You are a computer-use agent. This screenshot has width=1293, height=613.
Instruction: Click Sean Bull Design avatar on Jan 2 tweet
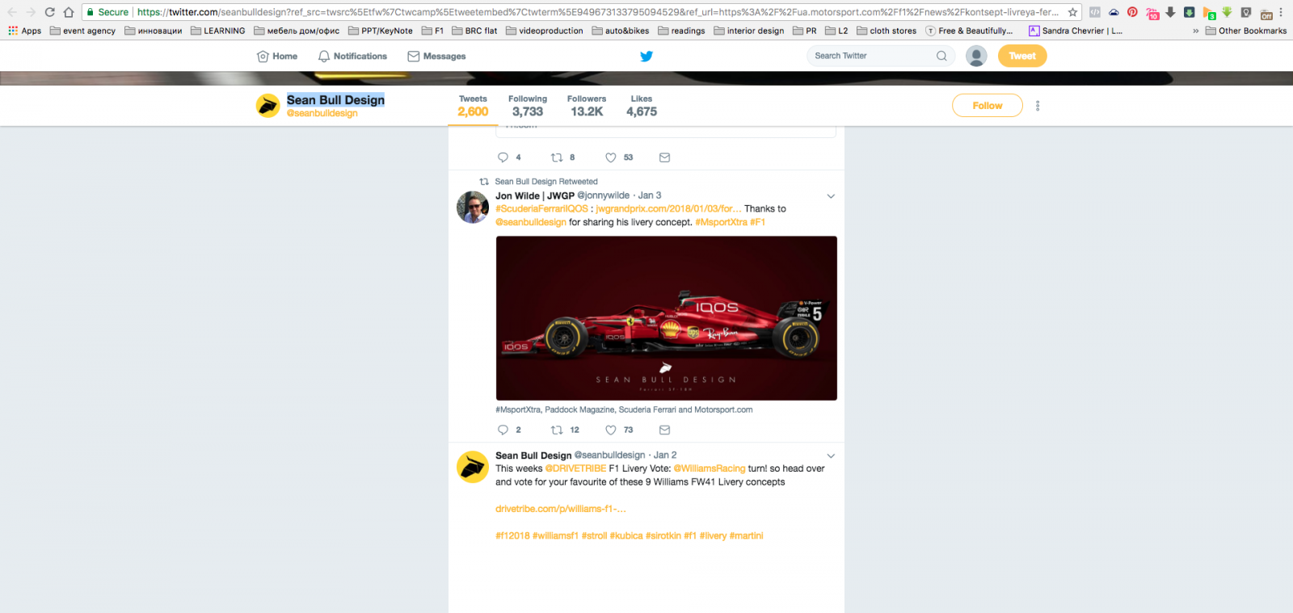point(473,467)
